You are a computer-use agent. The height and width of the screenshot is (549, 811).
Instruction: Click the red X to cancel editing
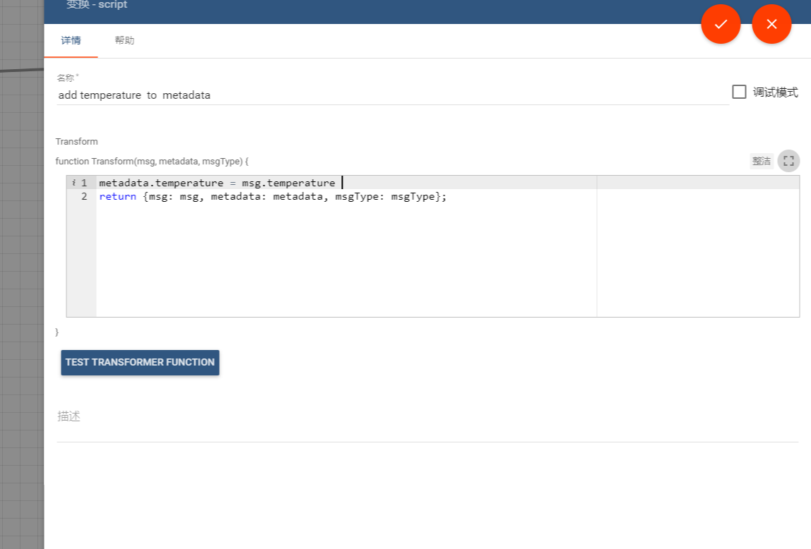pos(771,24)
